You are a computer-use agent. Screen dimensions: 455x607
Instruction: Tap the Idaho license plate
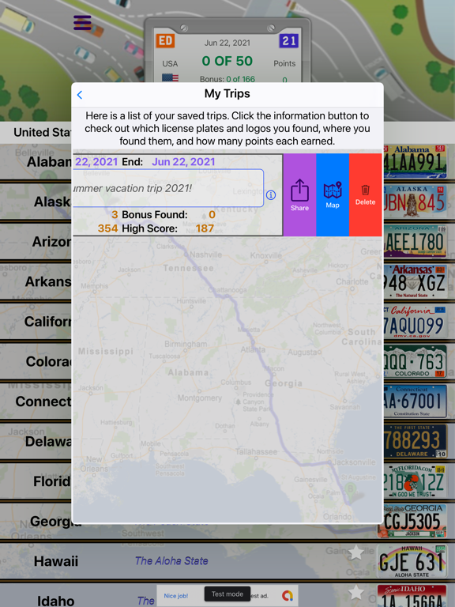pyautogui.click(x=412, y=596)
